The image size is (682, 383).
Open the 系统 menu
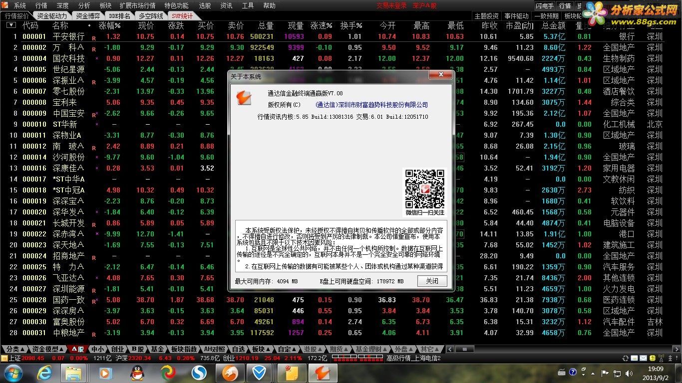coord(20,5)
